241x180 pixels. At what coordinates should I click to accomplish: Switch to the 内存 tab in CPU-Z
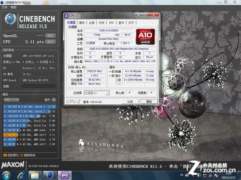tap(101, 23)
